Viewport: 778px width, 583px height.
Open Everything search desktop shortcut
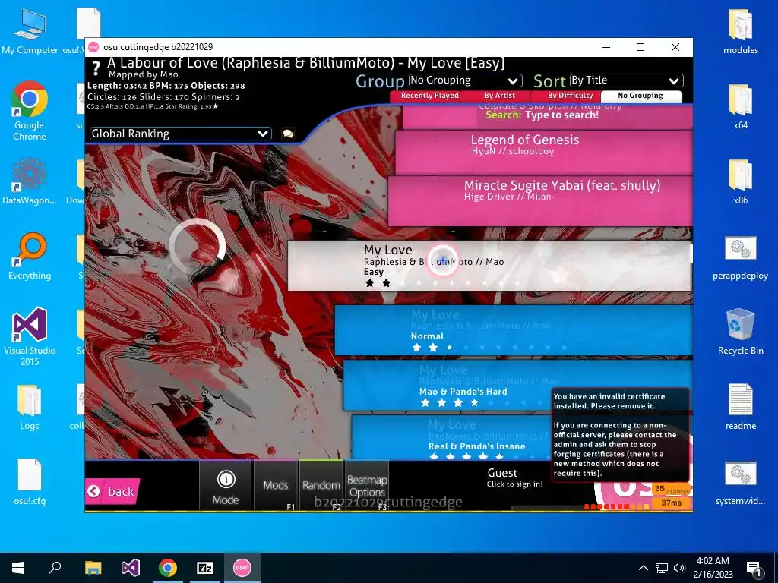(x=30, y=257)
